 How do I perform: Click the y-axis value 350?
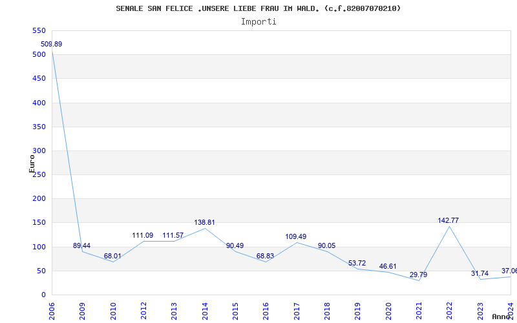coord(39,127)
